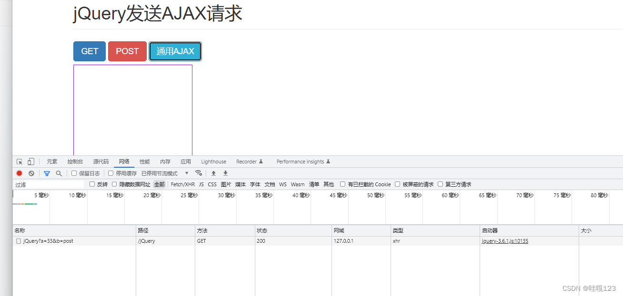Toggle the device toolbar
This screenshot has height=296, width=623.
coord(30,162)
